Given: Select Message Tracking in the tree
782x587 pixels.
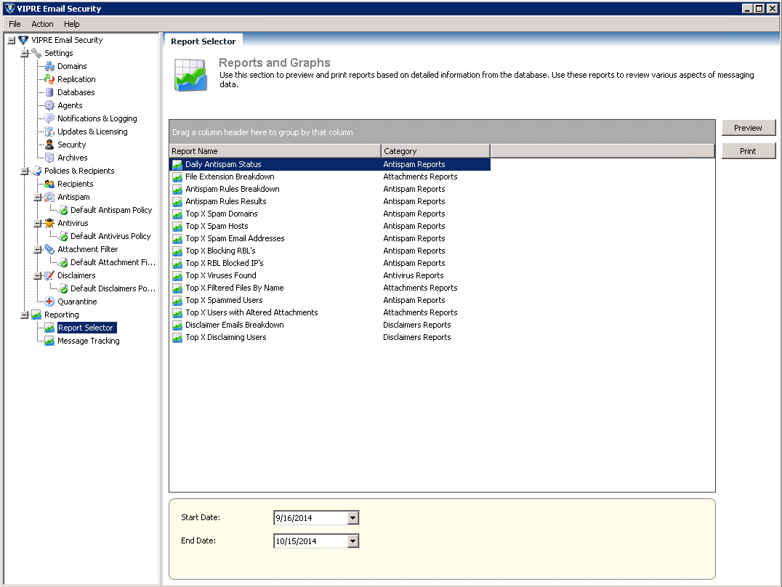Looking at the screenshot, I should [88, 341].
